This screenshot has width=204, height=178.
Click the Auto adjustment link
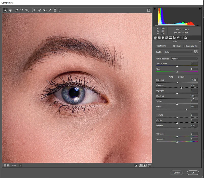pos(171,77)
